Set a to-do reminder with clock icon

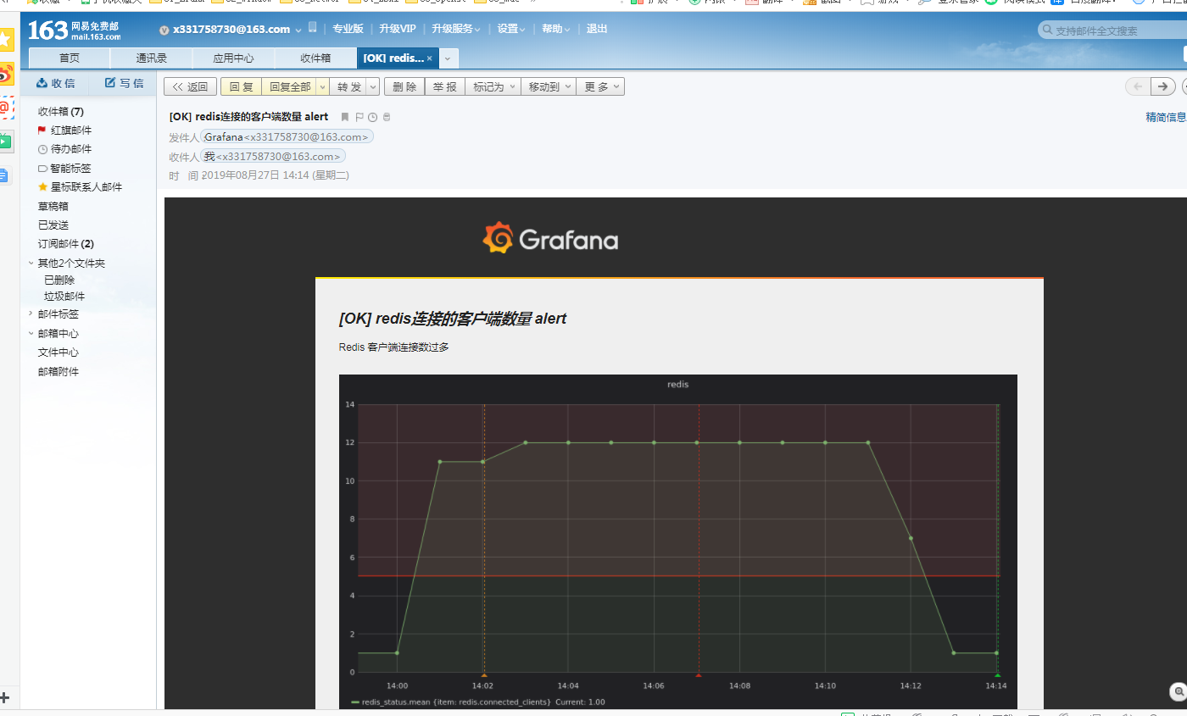(372, 117)
